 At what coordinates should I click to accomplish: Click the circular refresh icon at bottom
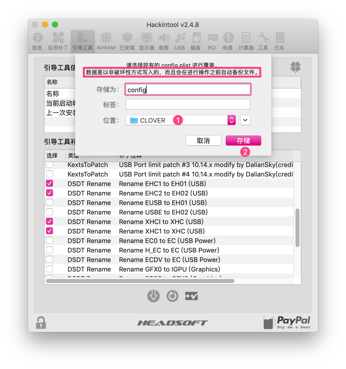172,296
